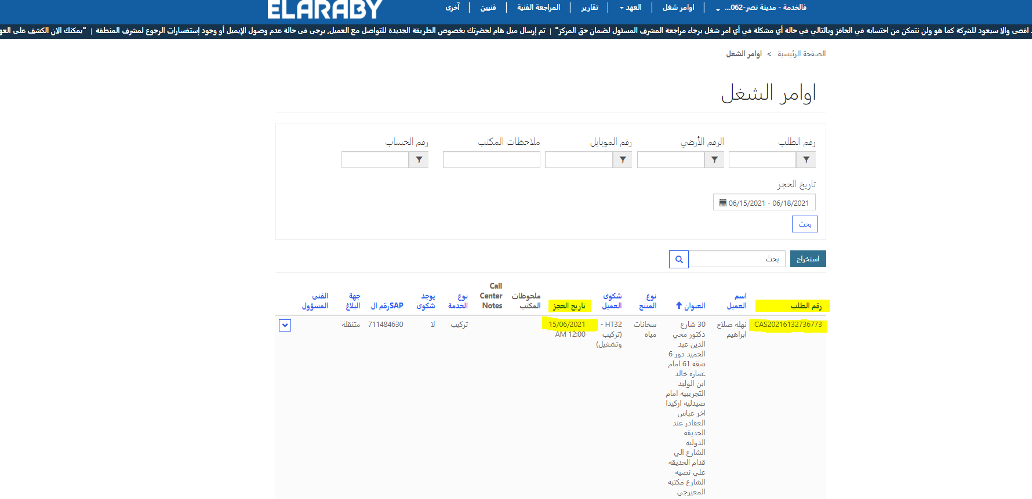Open date range 06/15/2021 - 06/18/2021 picker

pyautogui.click(x=764, y=202)
